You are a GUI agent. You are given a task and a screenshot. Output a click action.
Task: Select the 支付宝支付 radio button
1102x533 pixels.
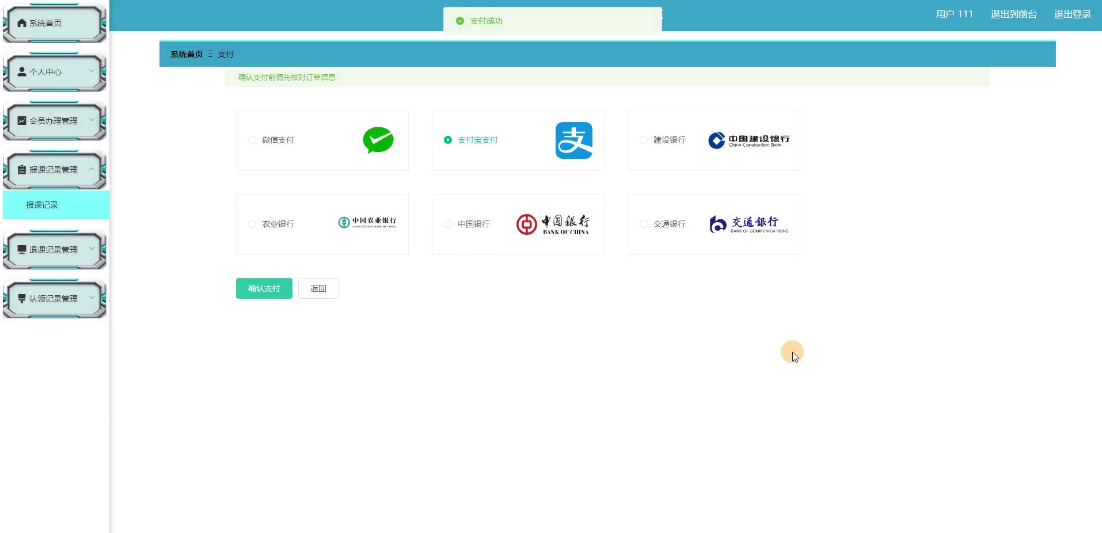448,140
